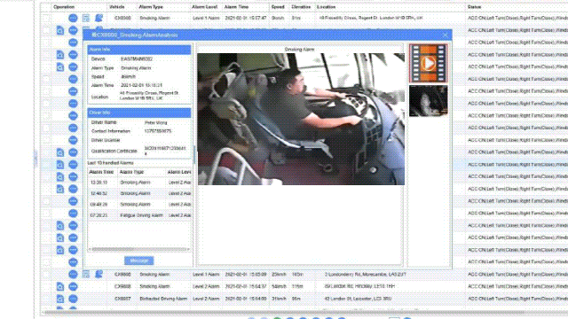Click the left arrow of handled alarms scrollbar
Viewport: 568px width, 319px height.
[x=90, y=249]
